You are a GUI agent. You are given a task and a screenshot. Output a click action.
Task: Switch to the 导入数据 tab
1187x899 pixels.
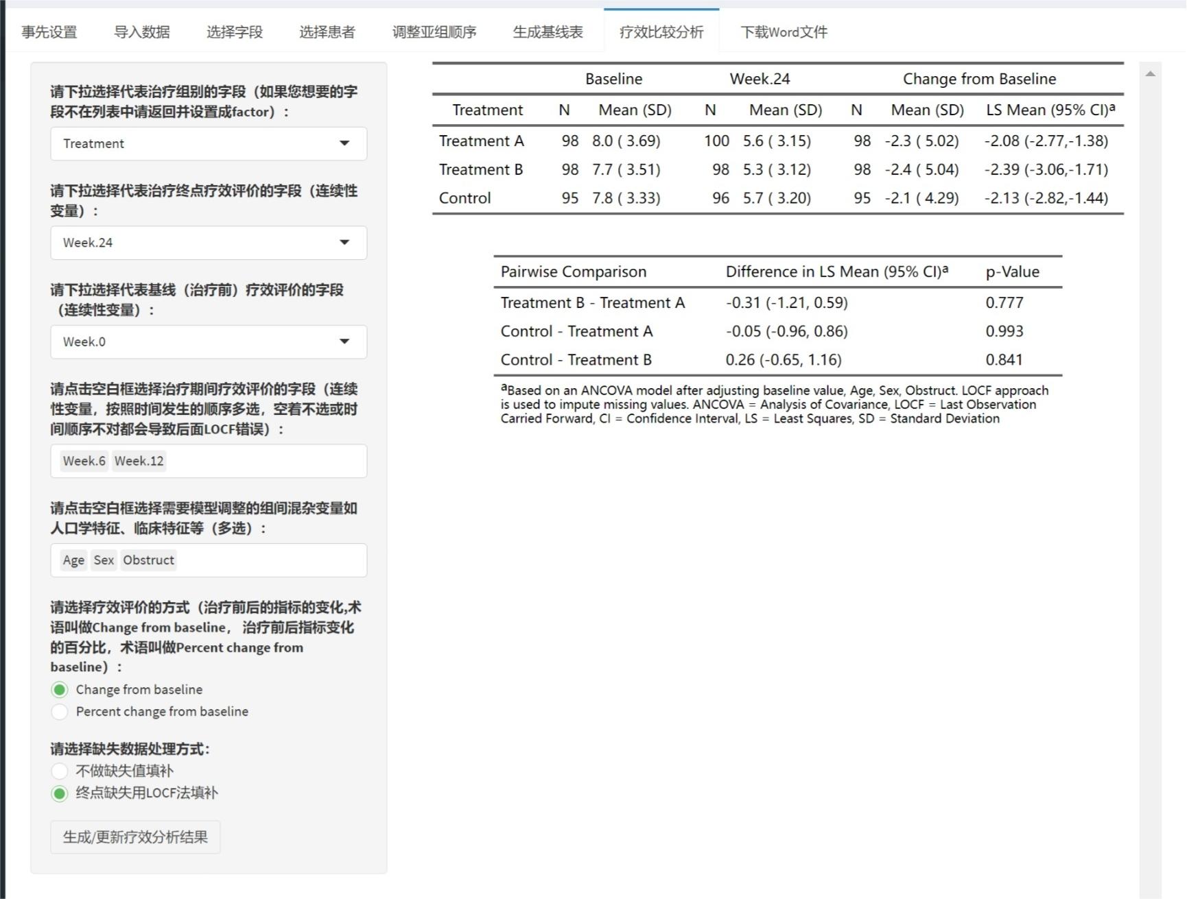[x=142, y=32]
